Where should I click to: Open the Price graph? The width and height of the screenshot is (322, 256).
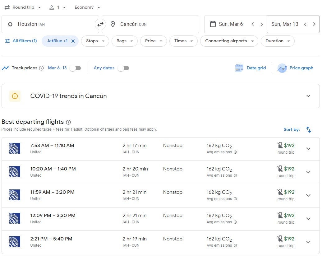click(x=295, y=68)
